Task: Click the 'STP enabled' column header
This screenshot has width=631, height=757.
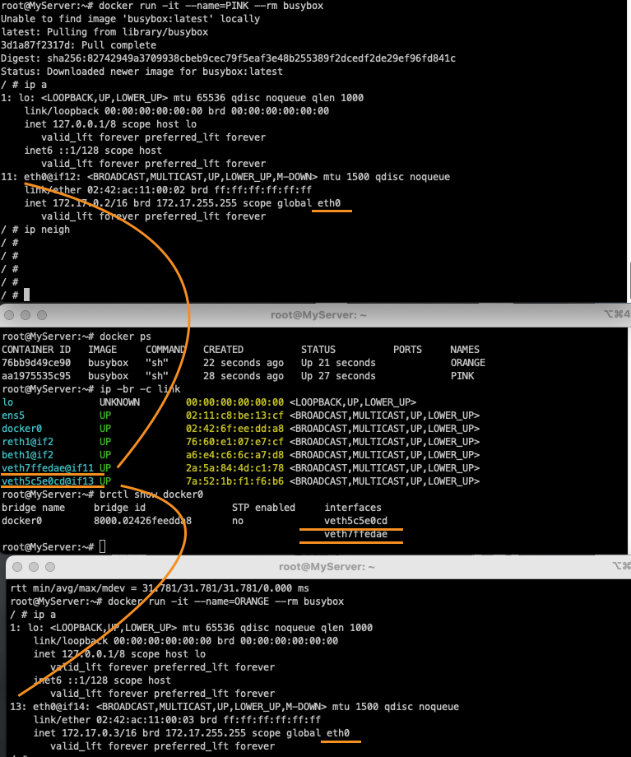Action: pyautogui.click(x=263, y=508)
